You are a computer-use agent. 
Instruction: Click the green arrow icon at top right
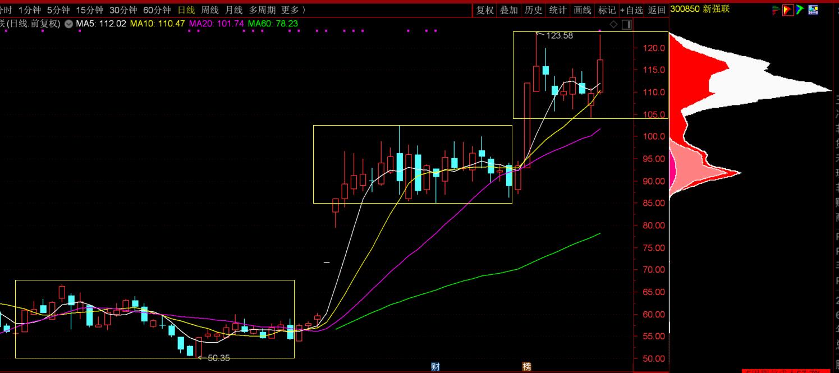[800, 10]
